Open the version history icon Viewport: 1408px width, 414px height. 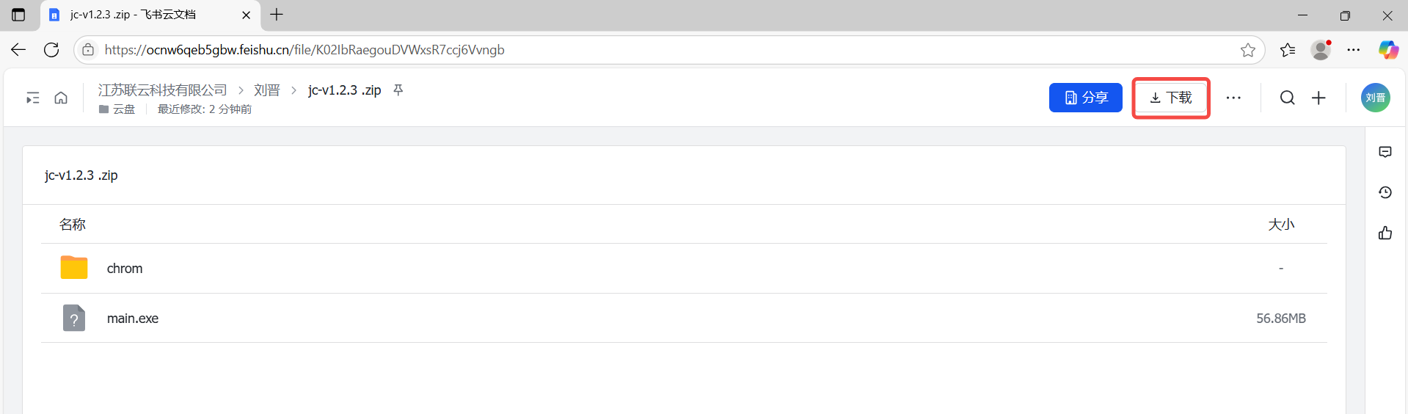coord(1385,192)
